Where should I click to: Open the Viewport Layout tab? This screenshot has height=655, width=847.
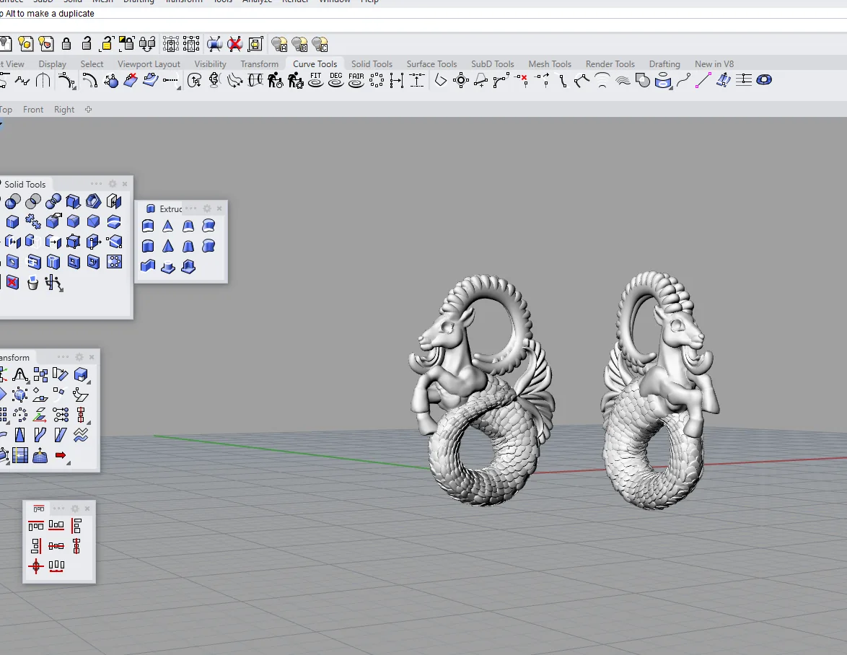pos(149,63)
